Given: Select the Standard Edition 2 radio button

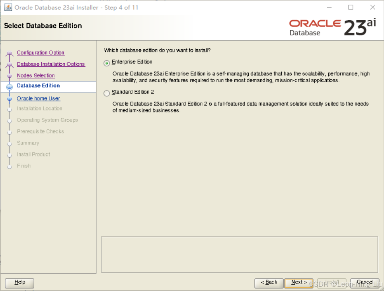Looking at the screenshot, I should (x=107, y=93).
